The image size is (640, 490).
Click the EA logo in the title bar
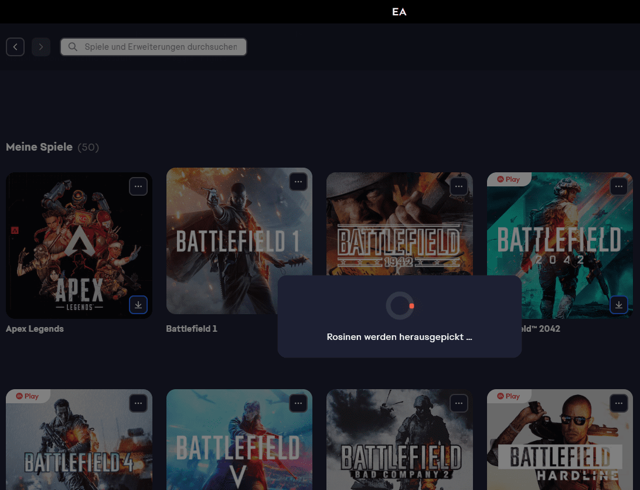coord(399,12)
